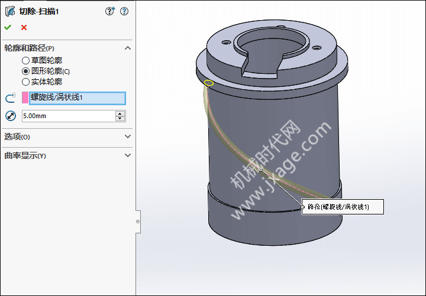This screenshot has width=426, height=296.
Task: Click the yellow circular profile on the model
Action: [209, 83]
